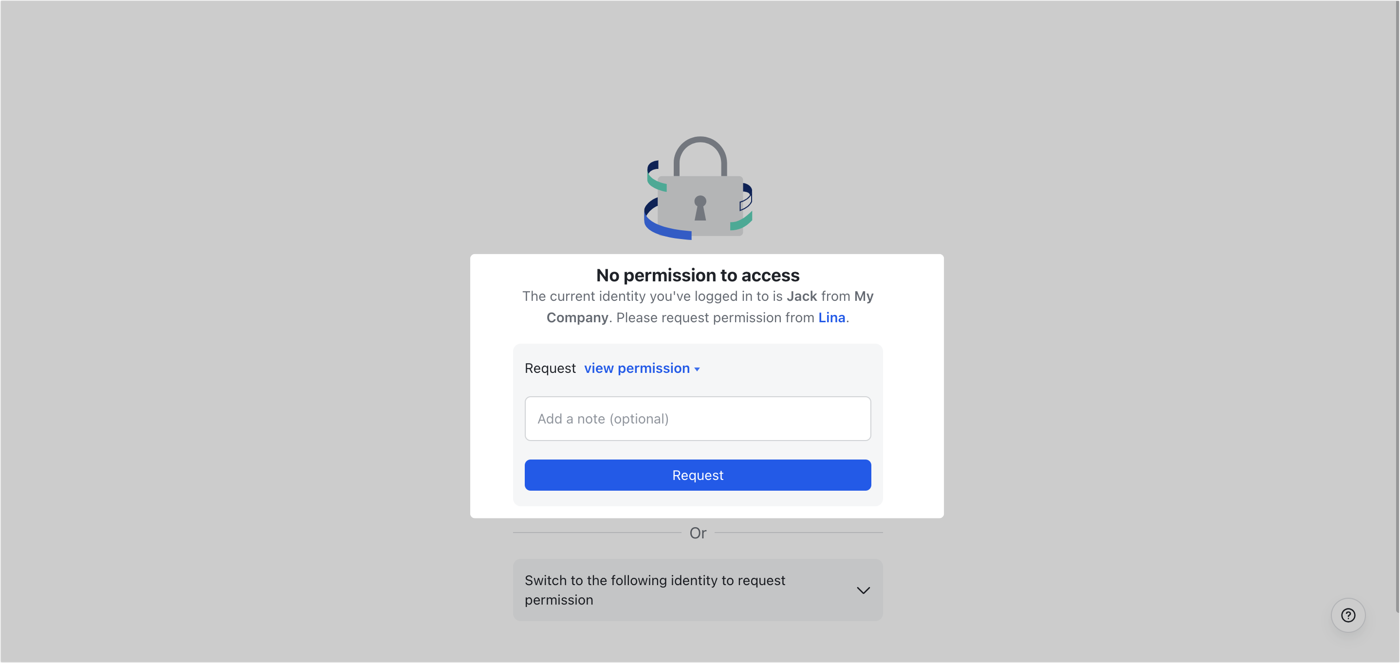Click the keyhole on the padlock
The height and width of the screenshot is (663, 1400).
coord(700,207)
